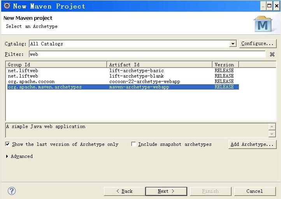This screenshot has height=199, width=281.
Task: Proceed with the Next button
Action: point(166,191)
